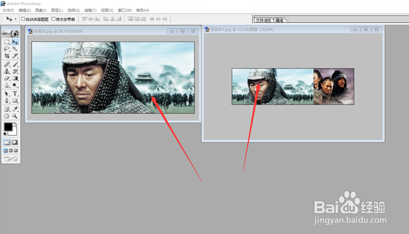Screen dimensions: 409x234
Task: Select the Magic Wand tool
Action: (x=15, y=49)
